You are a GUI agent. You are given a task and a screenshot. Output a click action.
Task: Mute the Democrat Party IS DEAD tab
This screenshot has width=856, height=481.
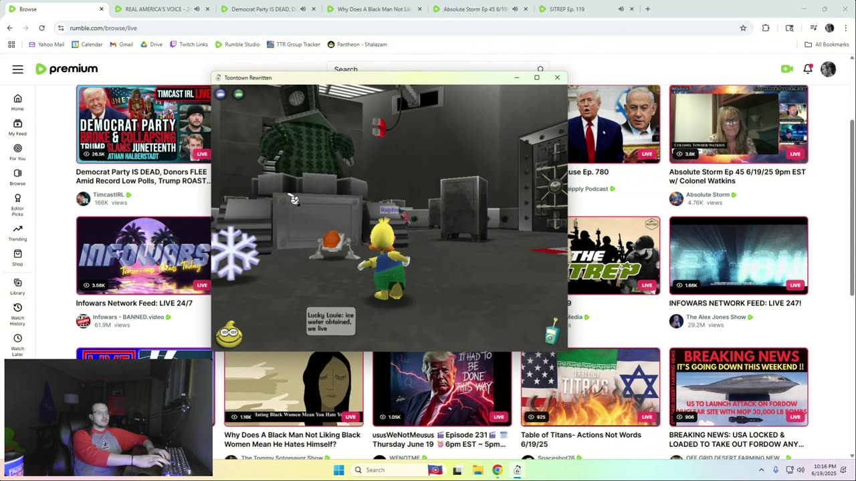pyautogui.click(x=303, y=9)
